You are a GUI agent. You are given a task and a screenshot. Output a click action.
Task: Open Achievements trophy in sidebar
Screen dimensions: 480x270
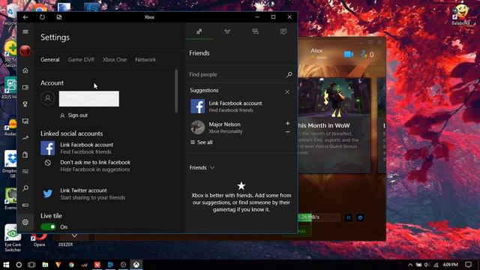[x=25, y=104]
